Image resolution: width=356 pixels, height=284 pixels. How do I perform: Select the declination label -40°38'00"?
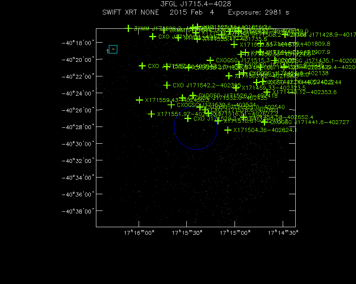pyautogui.click(x=78, y=211)
